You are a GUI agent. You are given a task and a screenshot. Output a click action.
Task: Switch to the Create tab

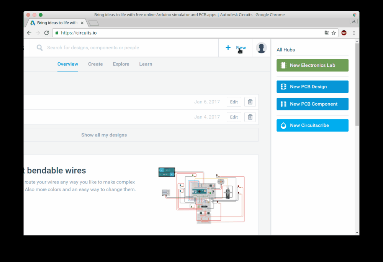pos(95,64)
